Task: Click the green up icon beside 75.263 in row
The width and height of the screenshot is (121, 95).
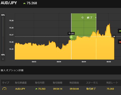Action: (x=36, y=89)
